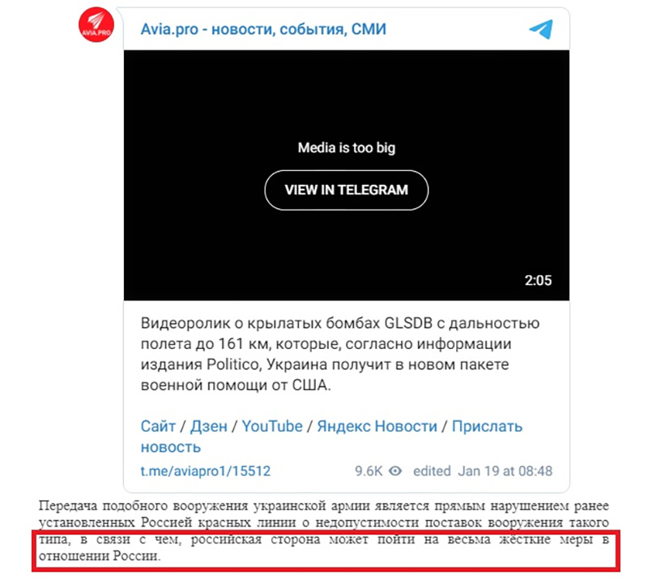648x579 pixels.
Task: Click the Media is too big message
Action: (347, 147)
